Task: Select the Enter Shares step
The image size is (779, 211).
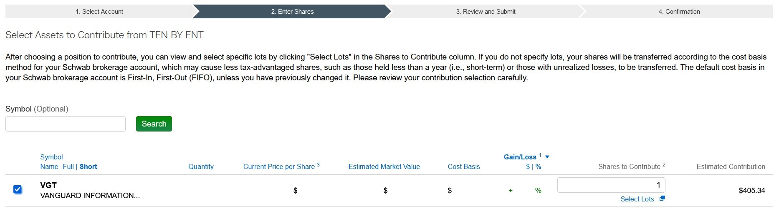Action: click(x=292, y=12)
